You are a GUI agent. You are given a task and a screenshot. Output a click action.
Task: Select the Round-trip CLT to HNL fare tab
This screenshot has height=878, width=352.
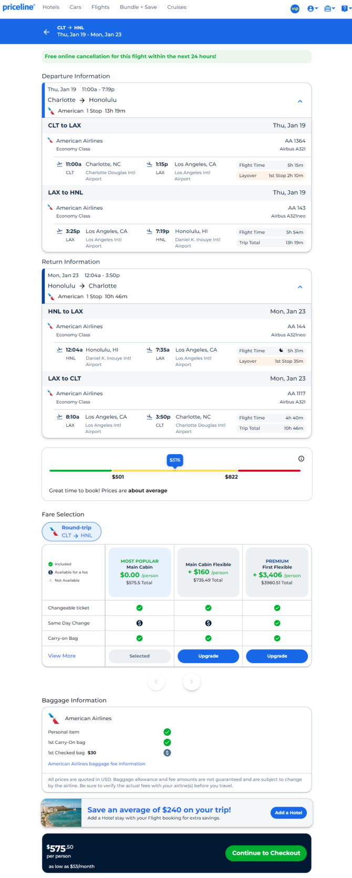[71, 532]
